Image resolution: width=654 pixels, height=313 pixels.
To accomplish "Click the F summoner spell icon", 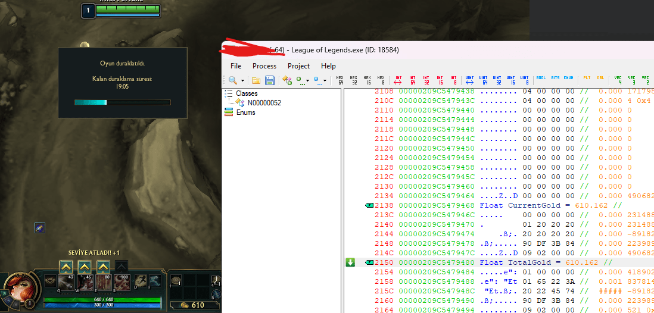I will coord(155,281).
